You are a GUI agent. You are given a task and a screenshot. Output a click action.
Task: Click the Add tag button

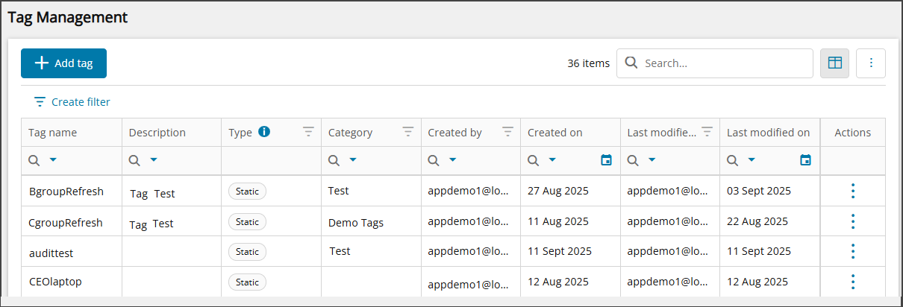click(63, 63)
